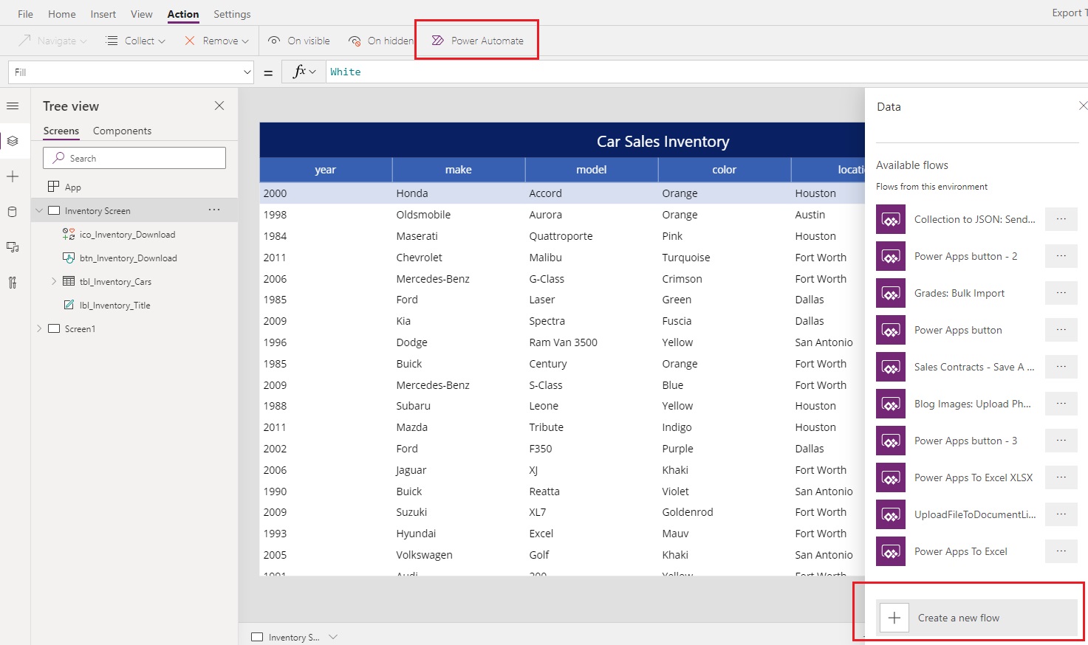Open the Action menu

[182, 13]
